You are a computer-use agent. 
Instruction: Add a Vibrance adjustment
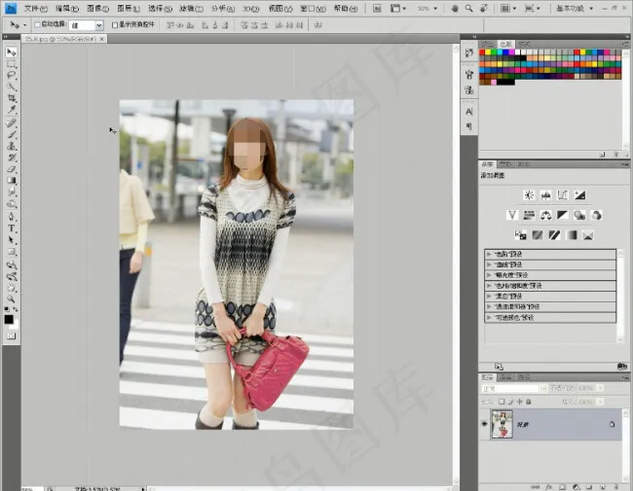pyautogui.click(x=512, y=215)
